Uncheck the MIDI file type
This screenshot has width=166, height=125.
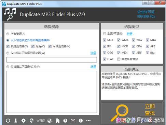pos(119,53)
